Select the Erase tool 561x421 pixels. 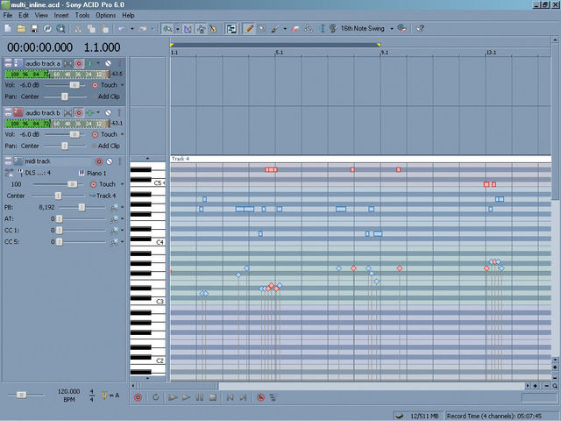pos(295,29)
